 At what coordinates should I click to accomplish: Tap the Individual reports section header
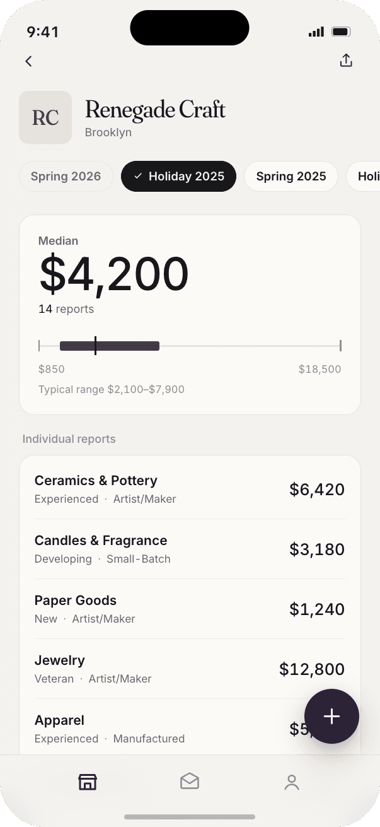tap(69, 438)
